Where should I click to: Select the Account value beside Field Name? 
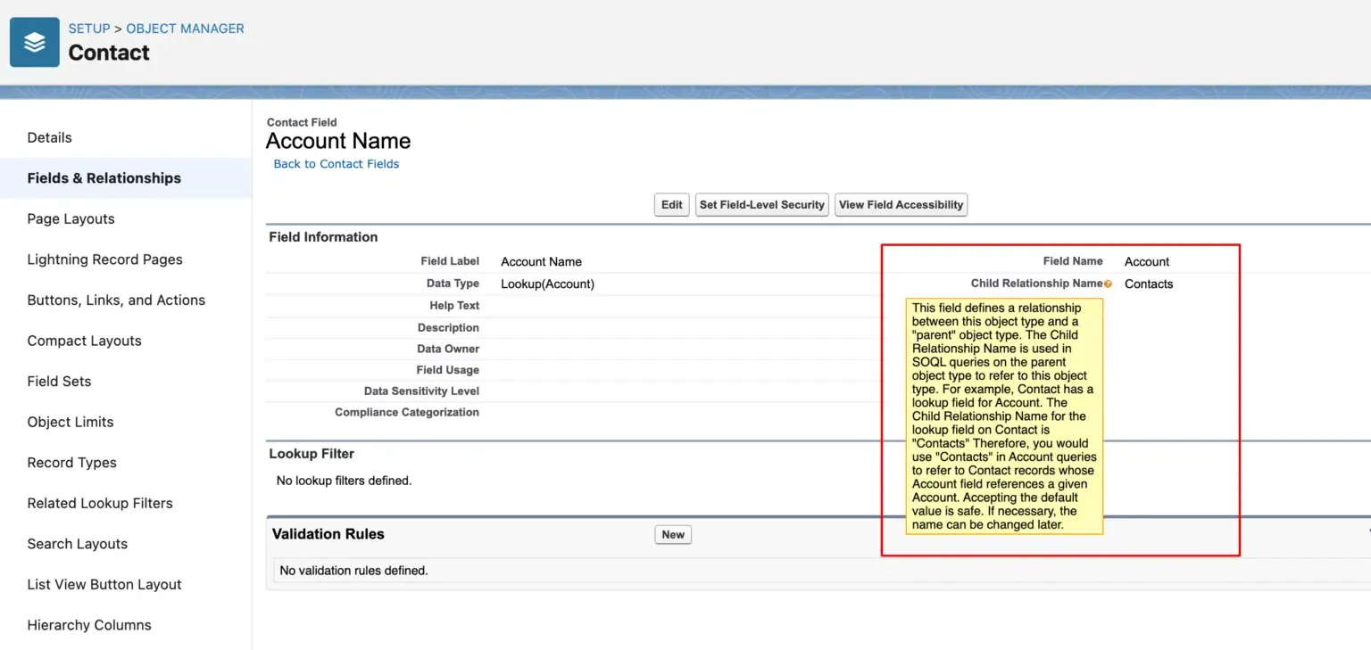[x=1147, y=262]
